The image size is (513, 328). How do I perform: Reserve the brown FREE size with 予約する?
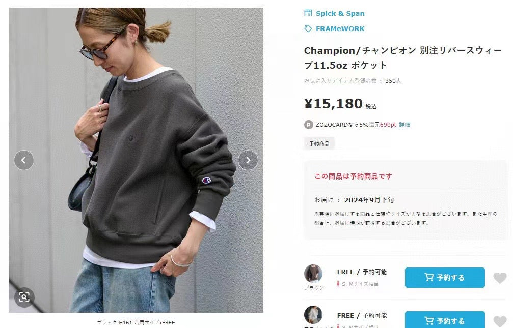(445, 277)
